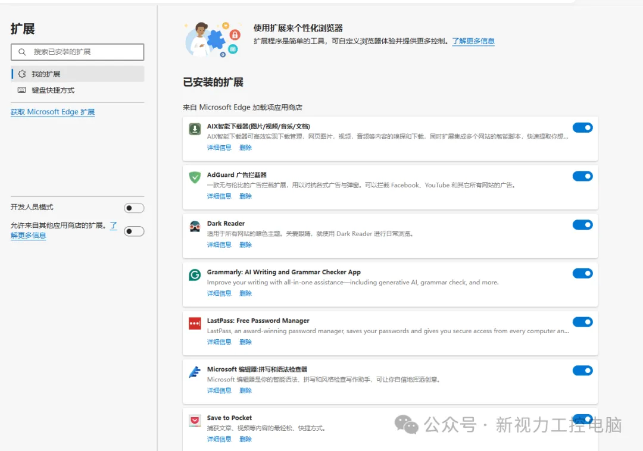
Task: Click the 已安装的扩展 heading
Action: 213,82
